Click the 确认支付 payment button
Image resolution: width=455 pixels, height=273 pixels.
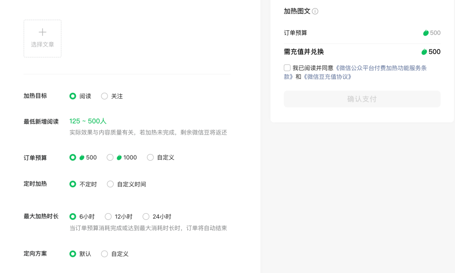362,99
